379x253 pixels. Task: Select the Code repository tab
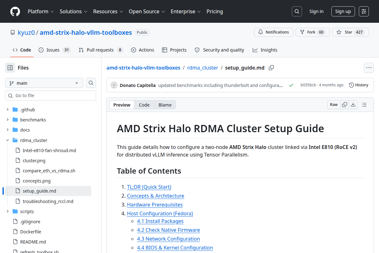click(x=22, y=50)
